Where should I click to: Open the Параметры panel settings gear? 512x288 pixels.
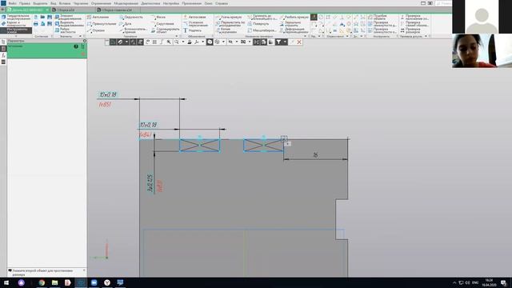85,41
